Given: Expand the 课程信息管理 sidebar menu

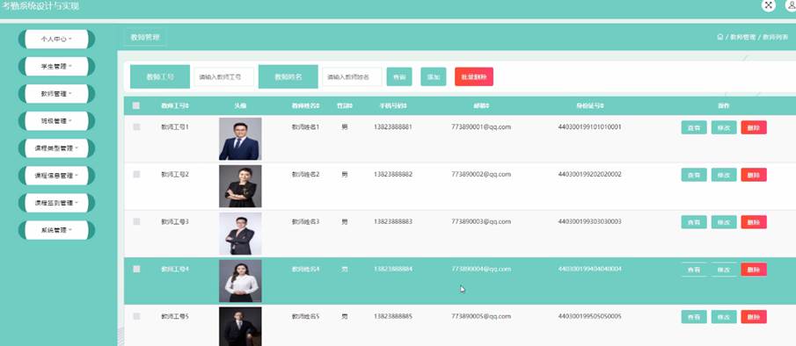Looking at the screenshot, I should coord(56,176).
